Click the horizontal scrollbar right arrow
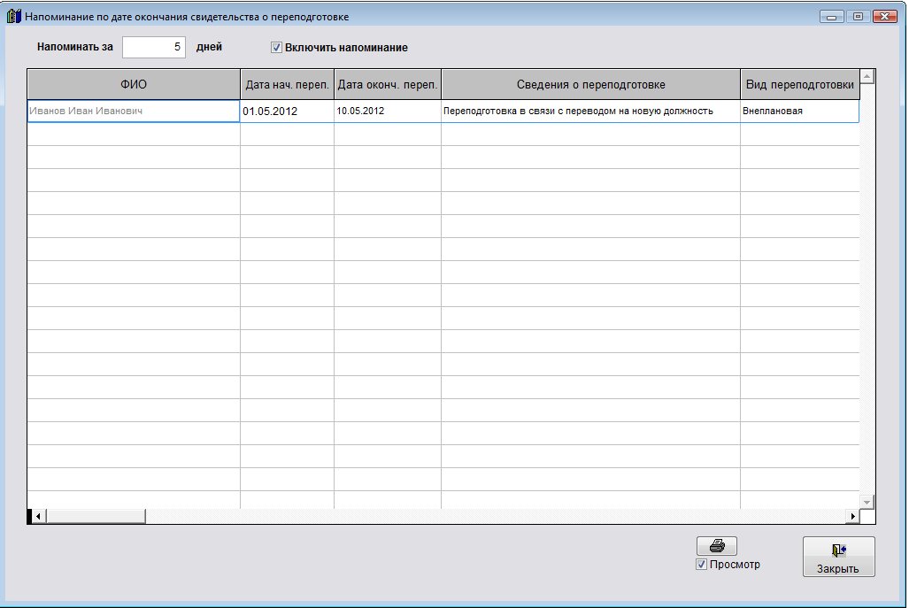The width and height of the screenshot is (909, 608). [x=852, y=516]
